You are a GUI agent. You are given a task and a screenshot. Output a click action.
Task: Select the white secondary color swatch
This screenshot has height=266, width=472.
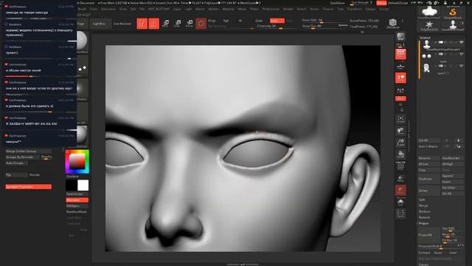(83, 185)
